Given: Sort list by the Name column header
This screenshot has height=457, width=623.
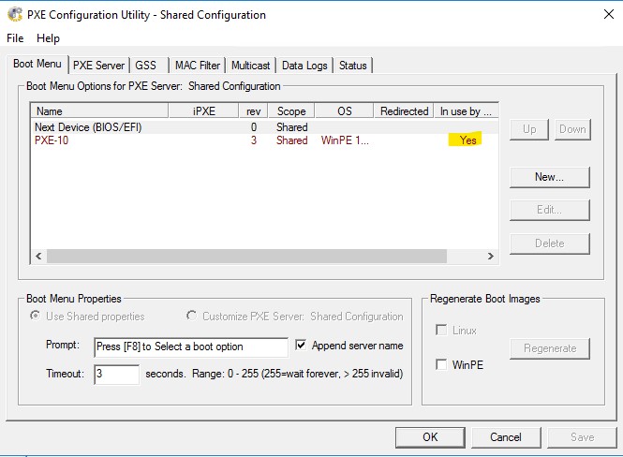Looking at the screenshot, I should click(x=98, y=111).
